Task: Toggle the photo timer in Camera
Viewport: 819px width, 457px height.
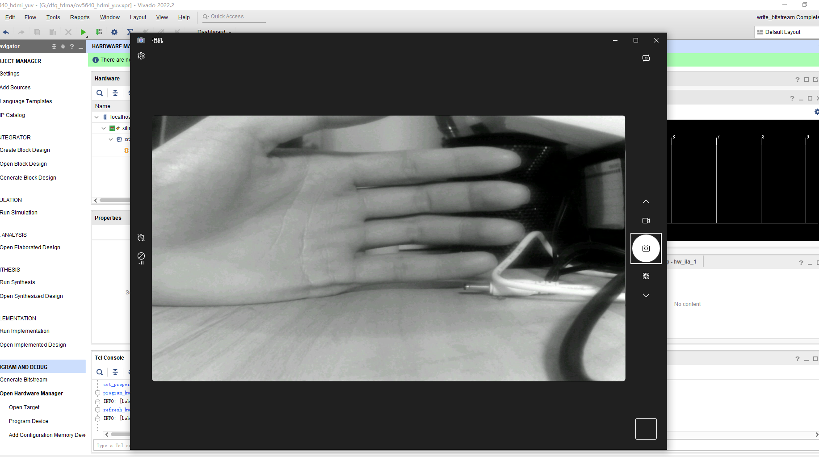Action: [141, 238]
